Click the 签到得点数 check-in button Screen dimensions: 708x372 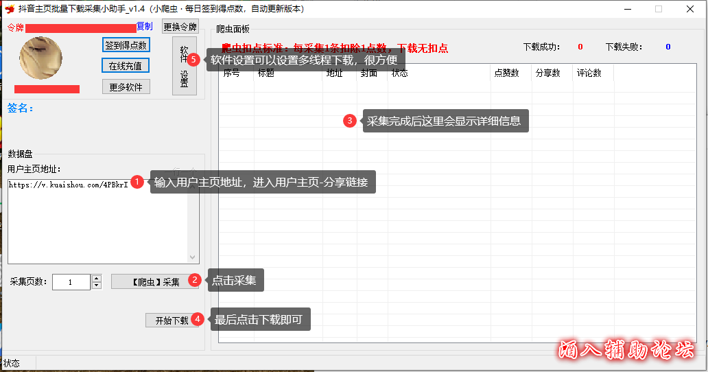pos(126,45)
